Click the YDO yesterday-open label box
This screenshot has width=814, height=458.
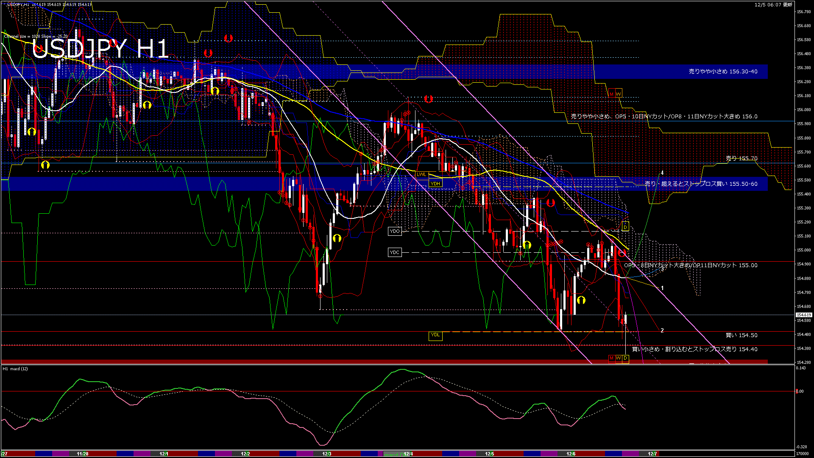[x=394, y=231]
